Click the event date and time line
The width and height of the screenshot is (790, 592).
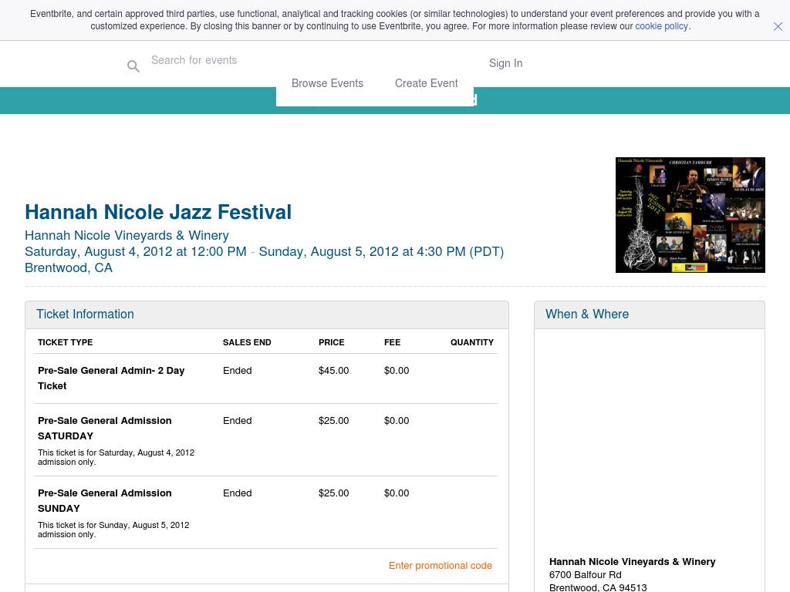click(264, 251)
